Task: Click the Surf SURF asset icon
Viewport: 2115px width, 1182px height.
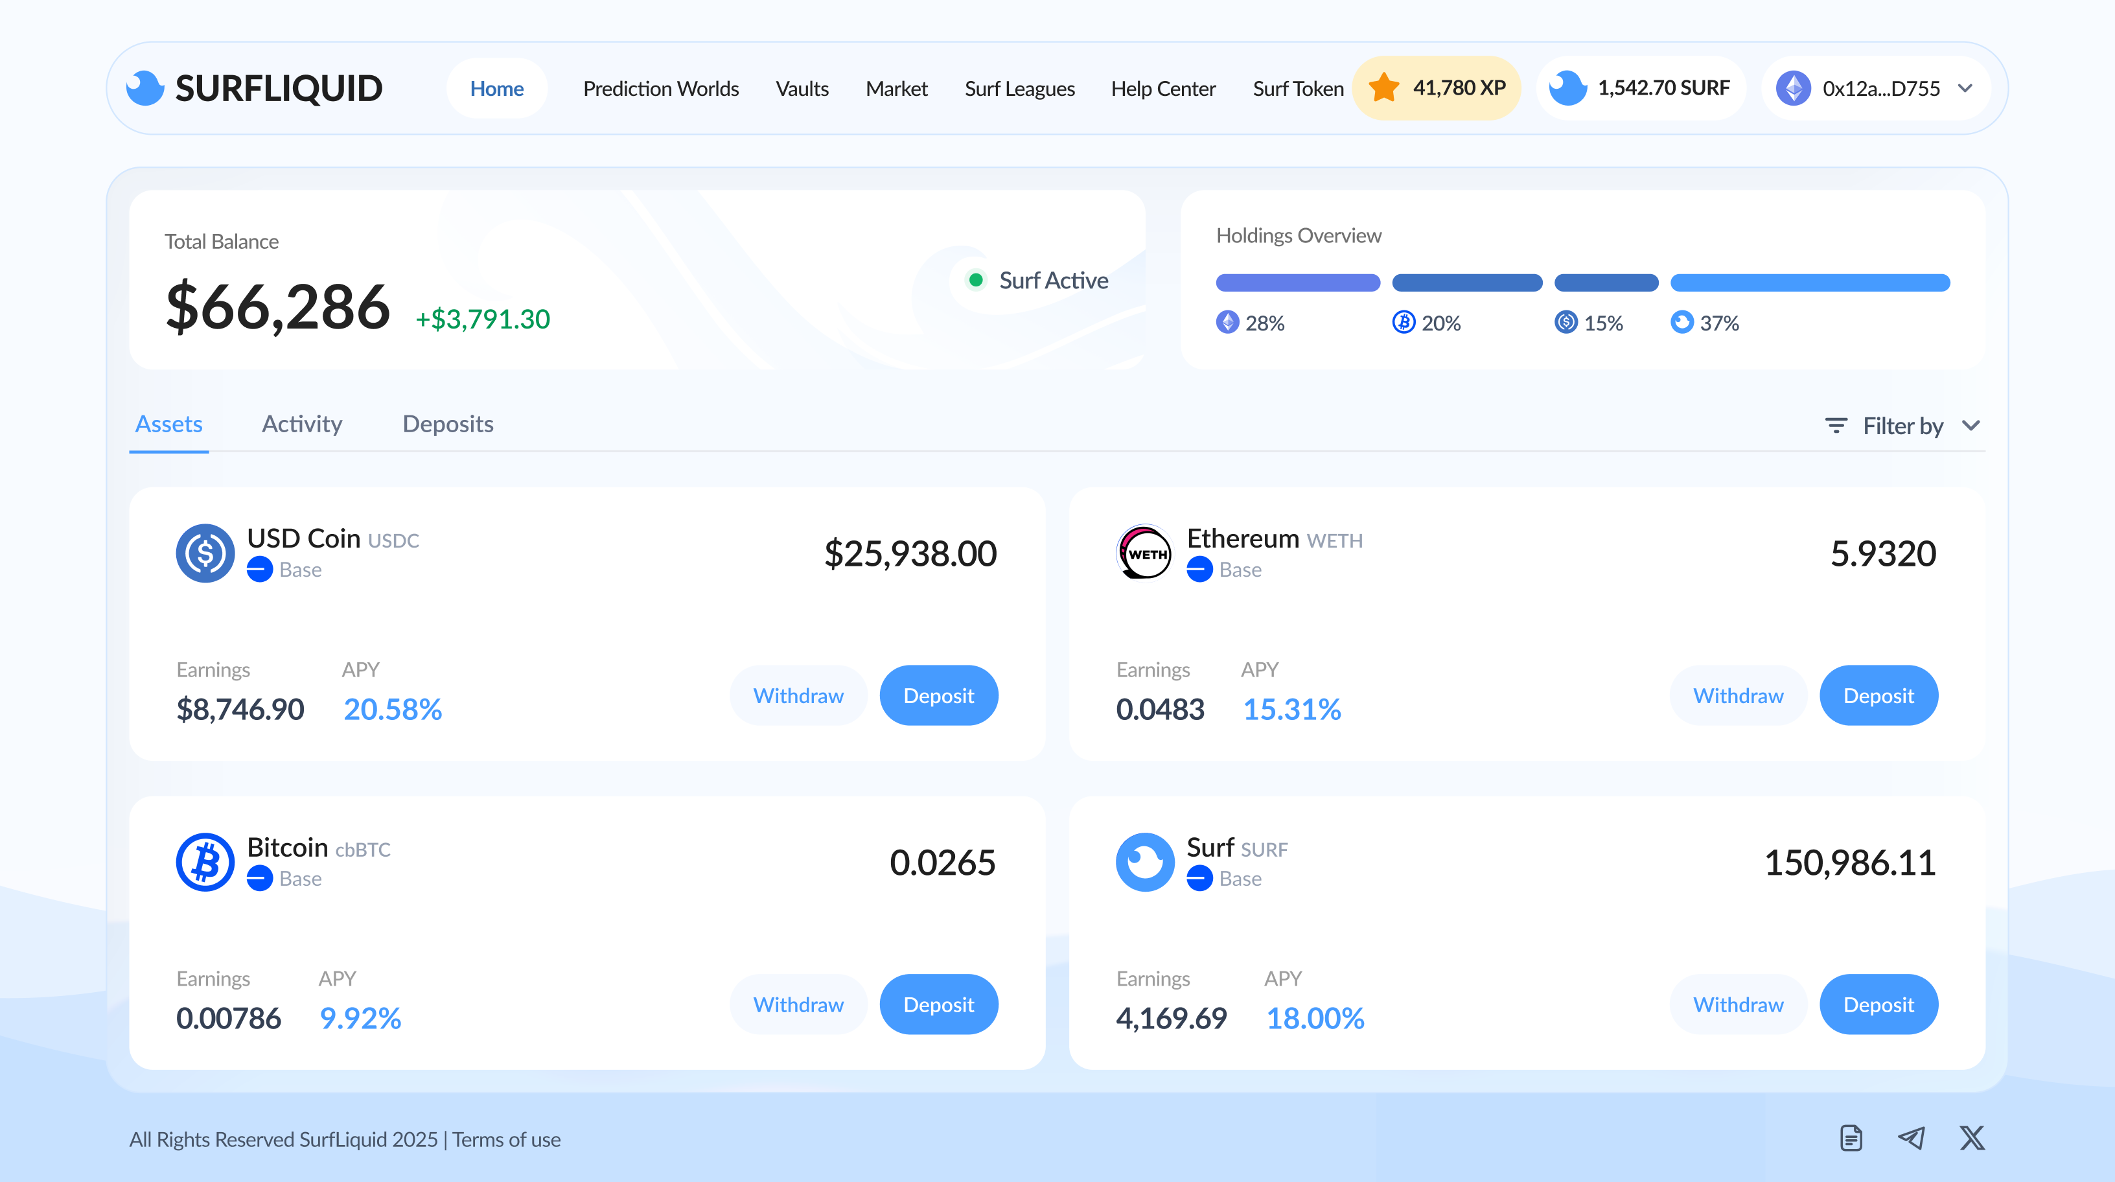Action: coord(1146,862)
